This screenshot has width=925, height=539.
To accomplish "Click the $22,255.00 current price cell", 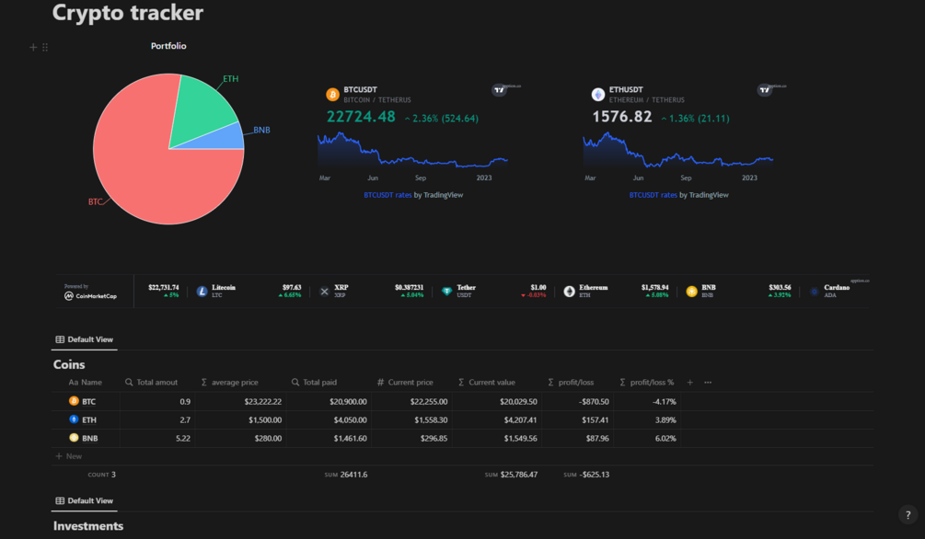I will point(411,401).
